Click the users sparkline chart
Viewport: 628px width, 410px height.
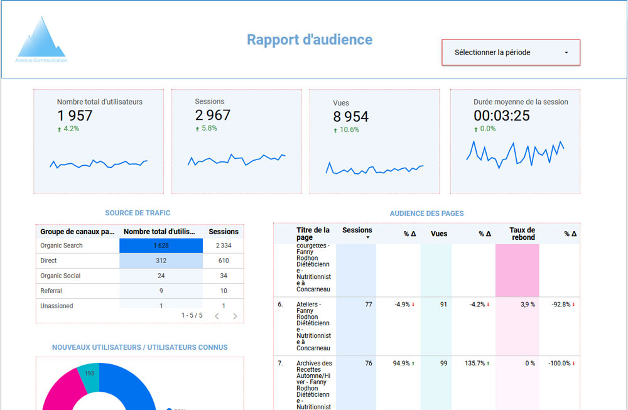[99, 164]
